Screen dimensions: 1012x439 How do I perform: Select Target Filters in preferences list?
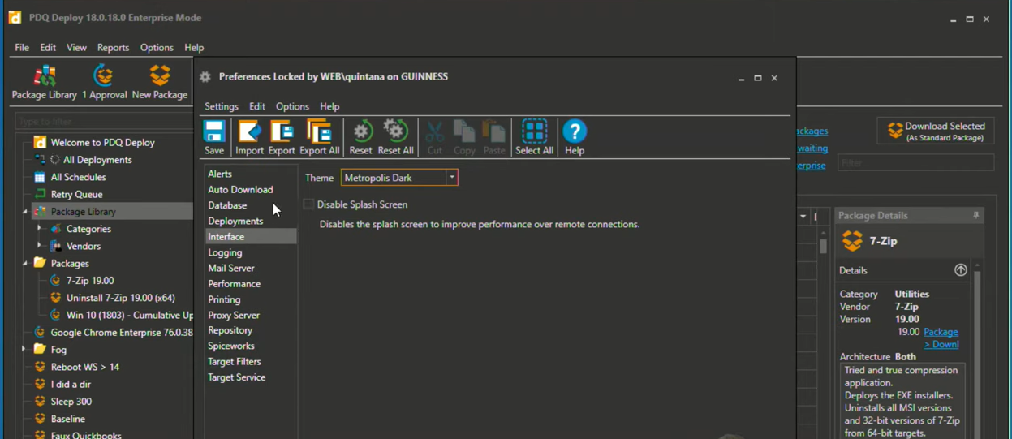[235, 362]
